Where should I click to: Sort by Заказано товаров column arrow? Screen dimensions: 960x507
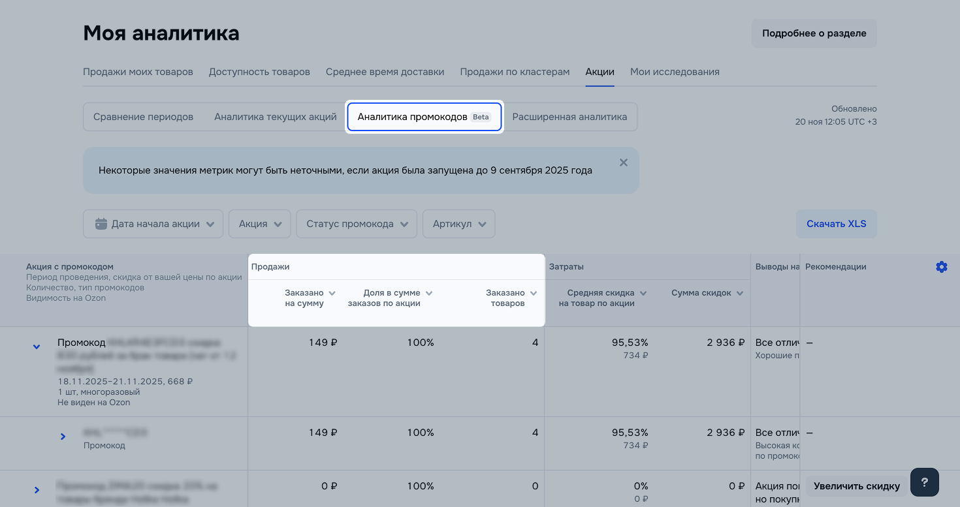tap(534, 294)
